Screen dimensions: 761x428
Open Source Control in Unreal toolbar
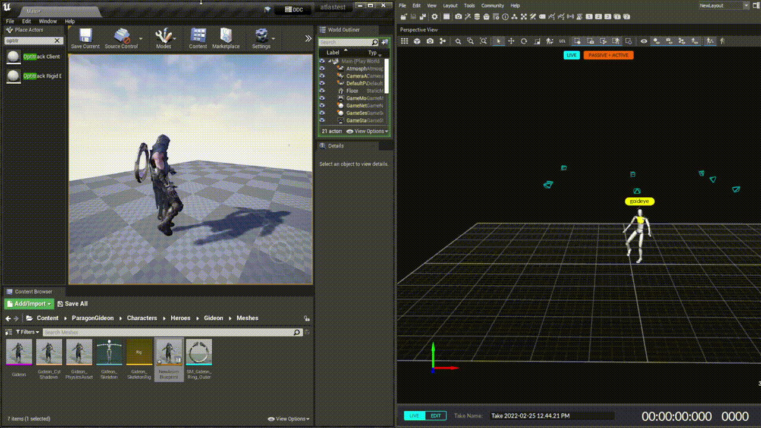(x=121, y=38)
